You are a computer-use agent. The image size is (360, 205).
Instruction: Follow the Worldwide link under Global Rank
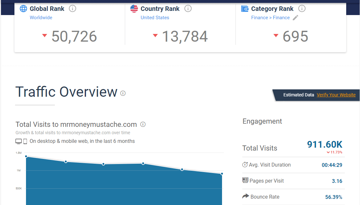tap(41, 18)
